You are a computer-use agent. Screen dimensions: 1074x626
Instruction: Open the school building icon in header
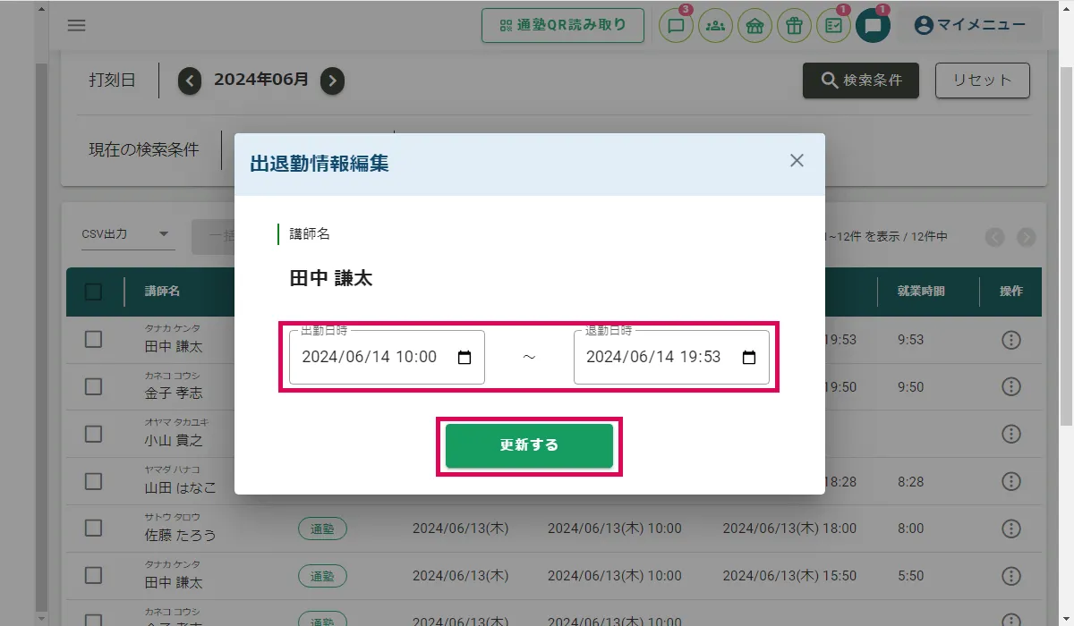click(x=754, y=26)
